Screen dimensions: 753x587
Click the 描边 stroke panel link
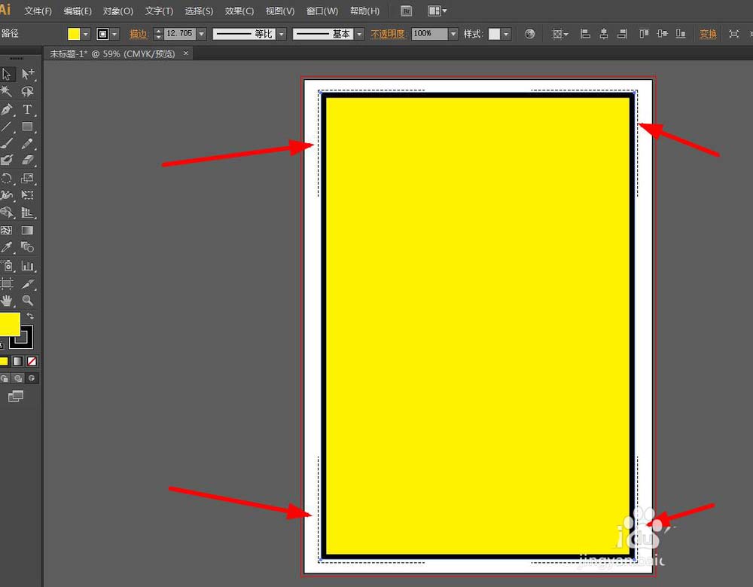139,34
